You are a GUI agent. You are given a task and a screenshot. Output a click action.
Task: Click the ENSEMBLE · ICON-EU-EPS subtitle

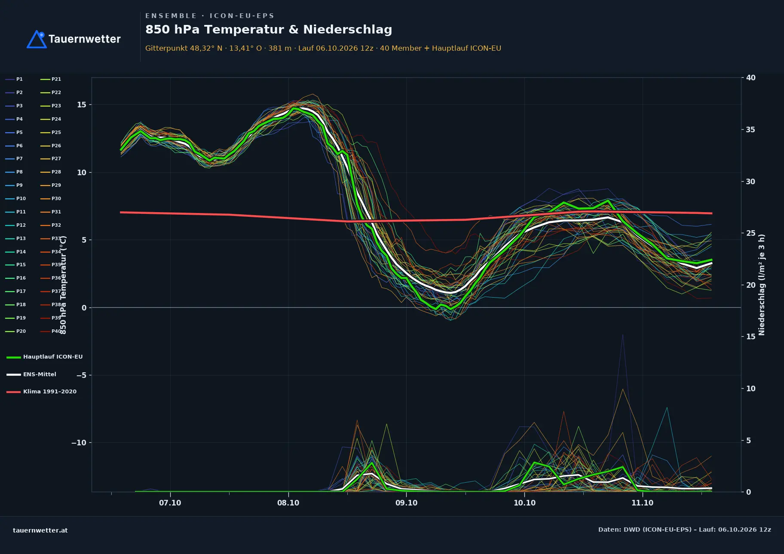[x=210, y=16]
